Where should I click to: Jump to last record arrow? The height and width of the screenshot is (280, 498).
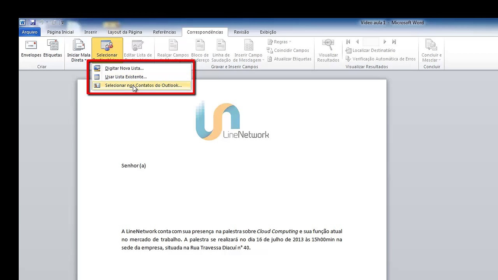[x=394, y=42]
